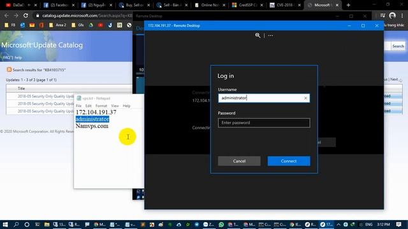Viewport: 408px width, 229px height.
Task: Close the DaDaD YouTube tab
Action: tap(36, 5)
